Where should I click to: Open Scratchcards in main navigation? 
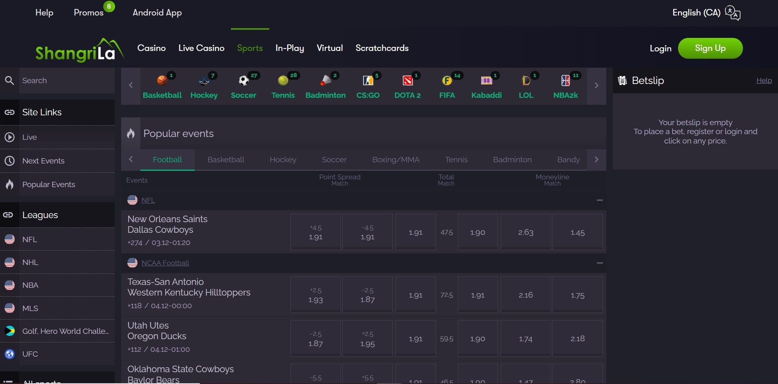[x=382, y=48]
